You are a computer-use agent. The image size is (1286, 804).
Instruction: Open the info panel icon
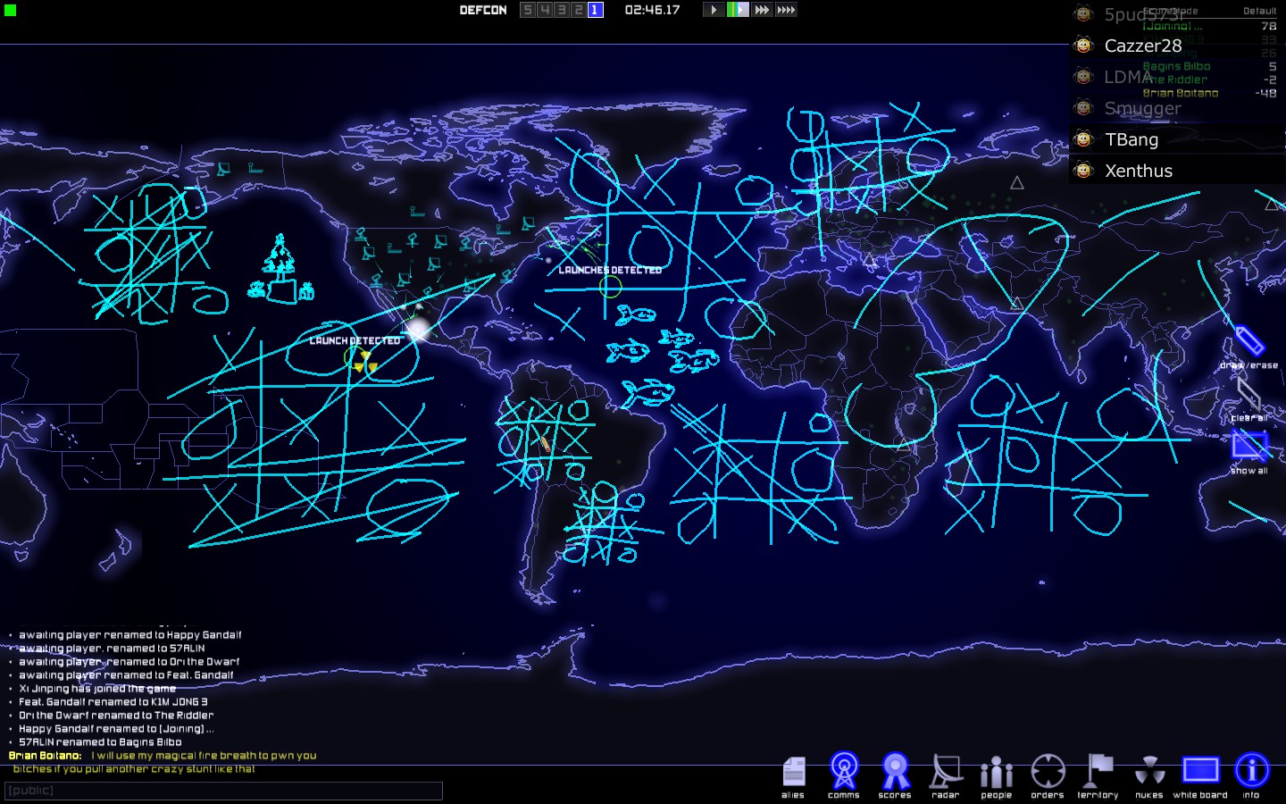coord(1251,776)
